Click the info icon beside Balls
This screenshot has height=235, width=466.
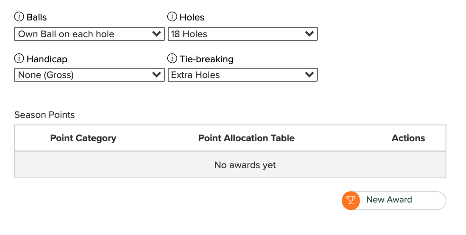pyautogui.click(x=19, y=17)
